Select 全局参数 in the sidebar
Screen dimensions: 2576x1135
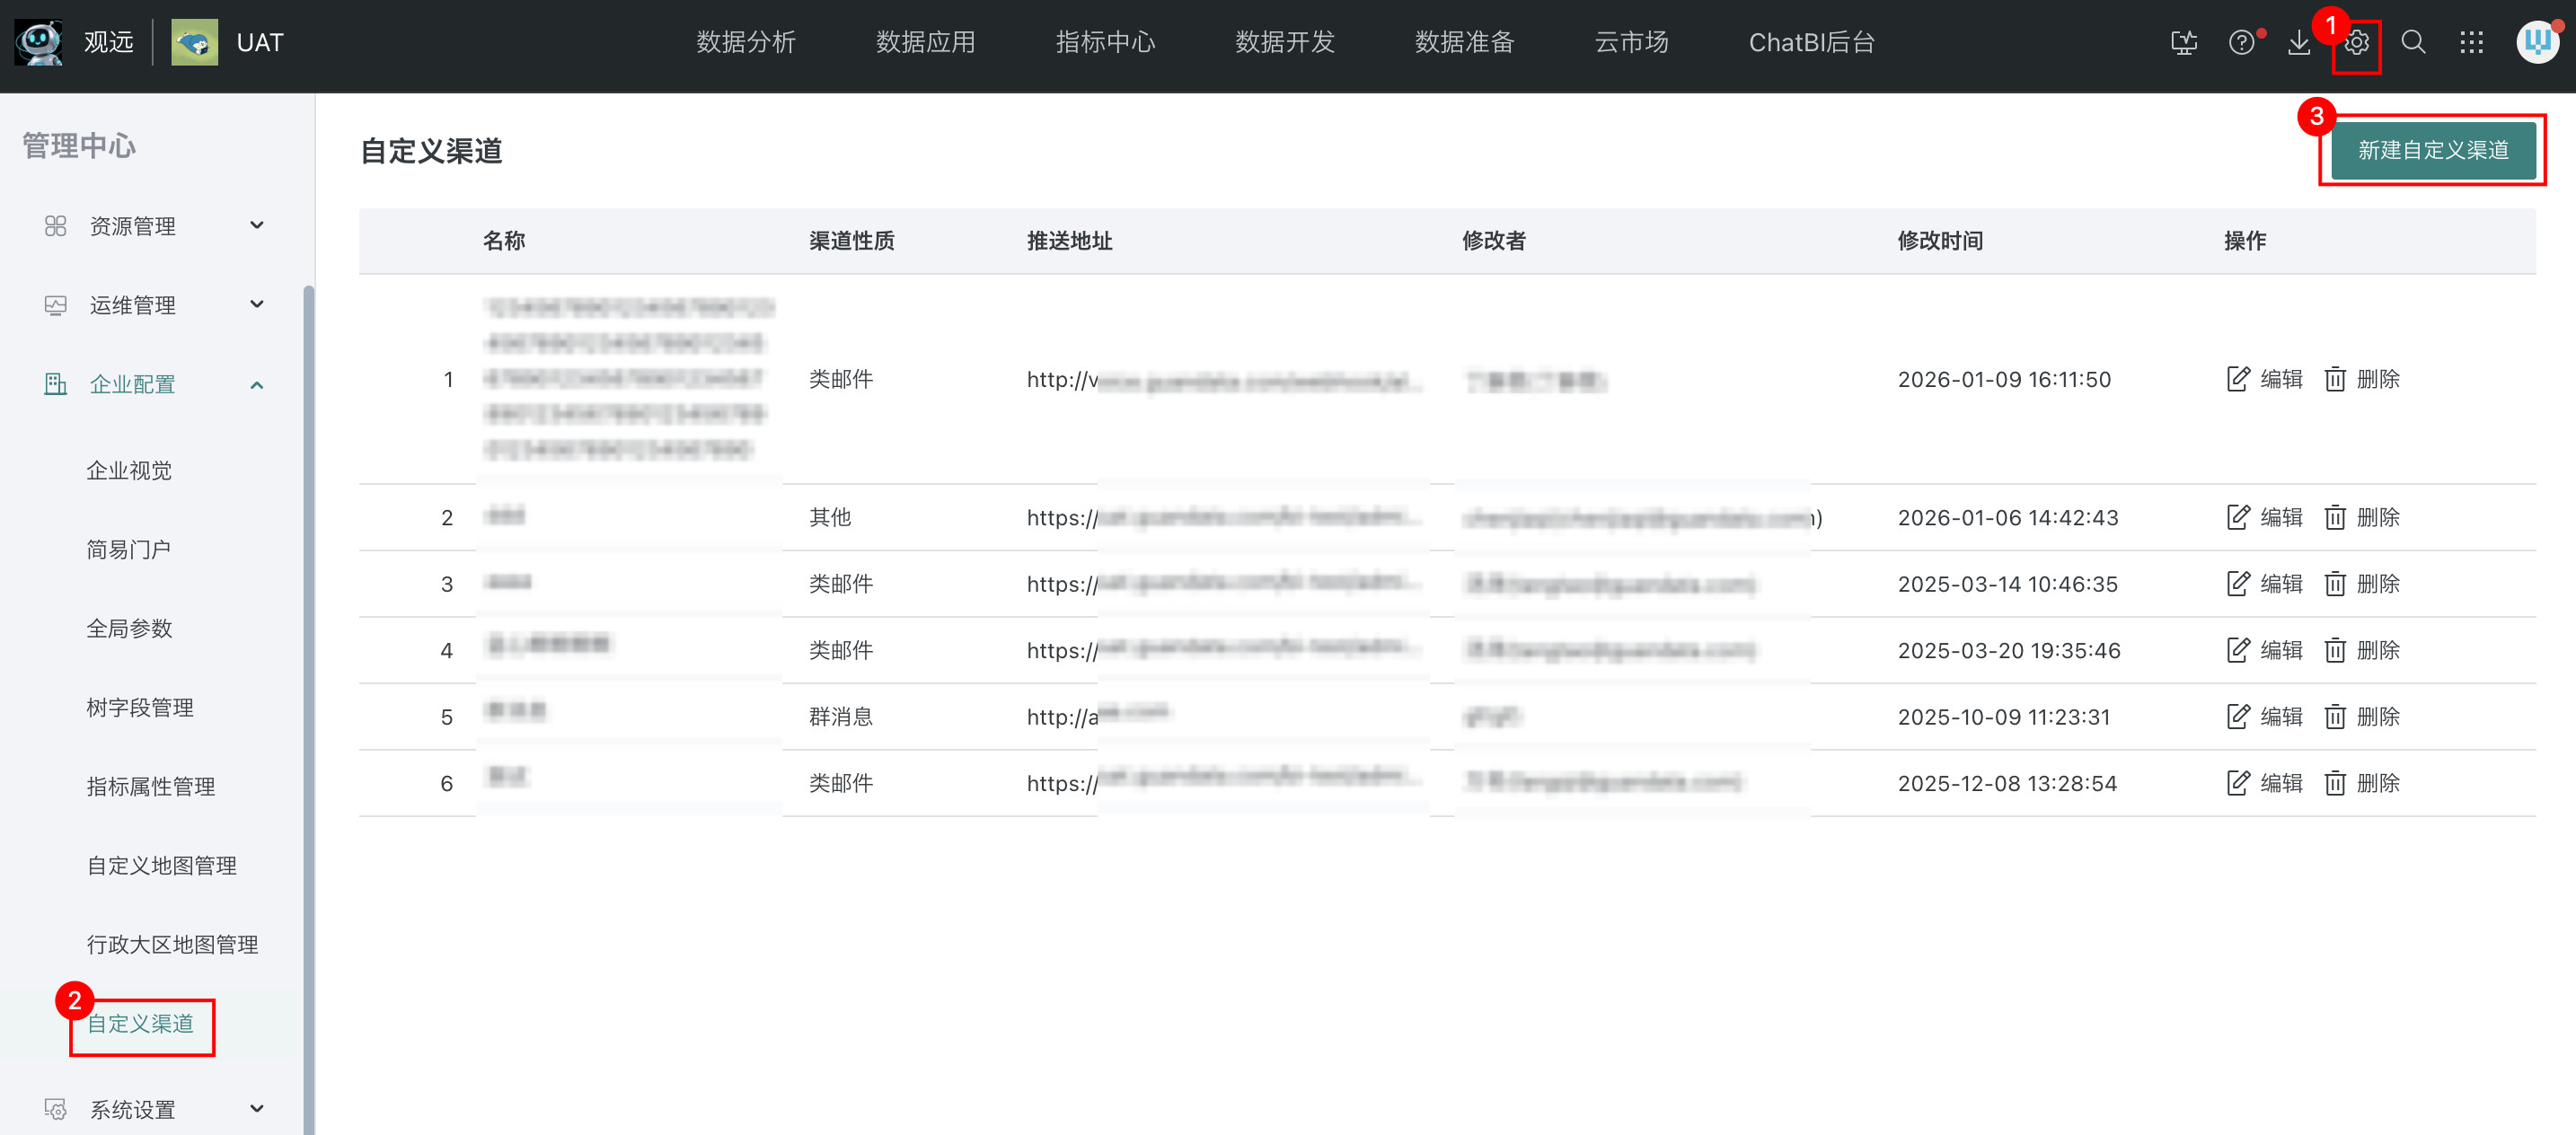(x=129, y=629)
